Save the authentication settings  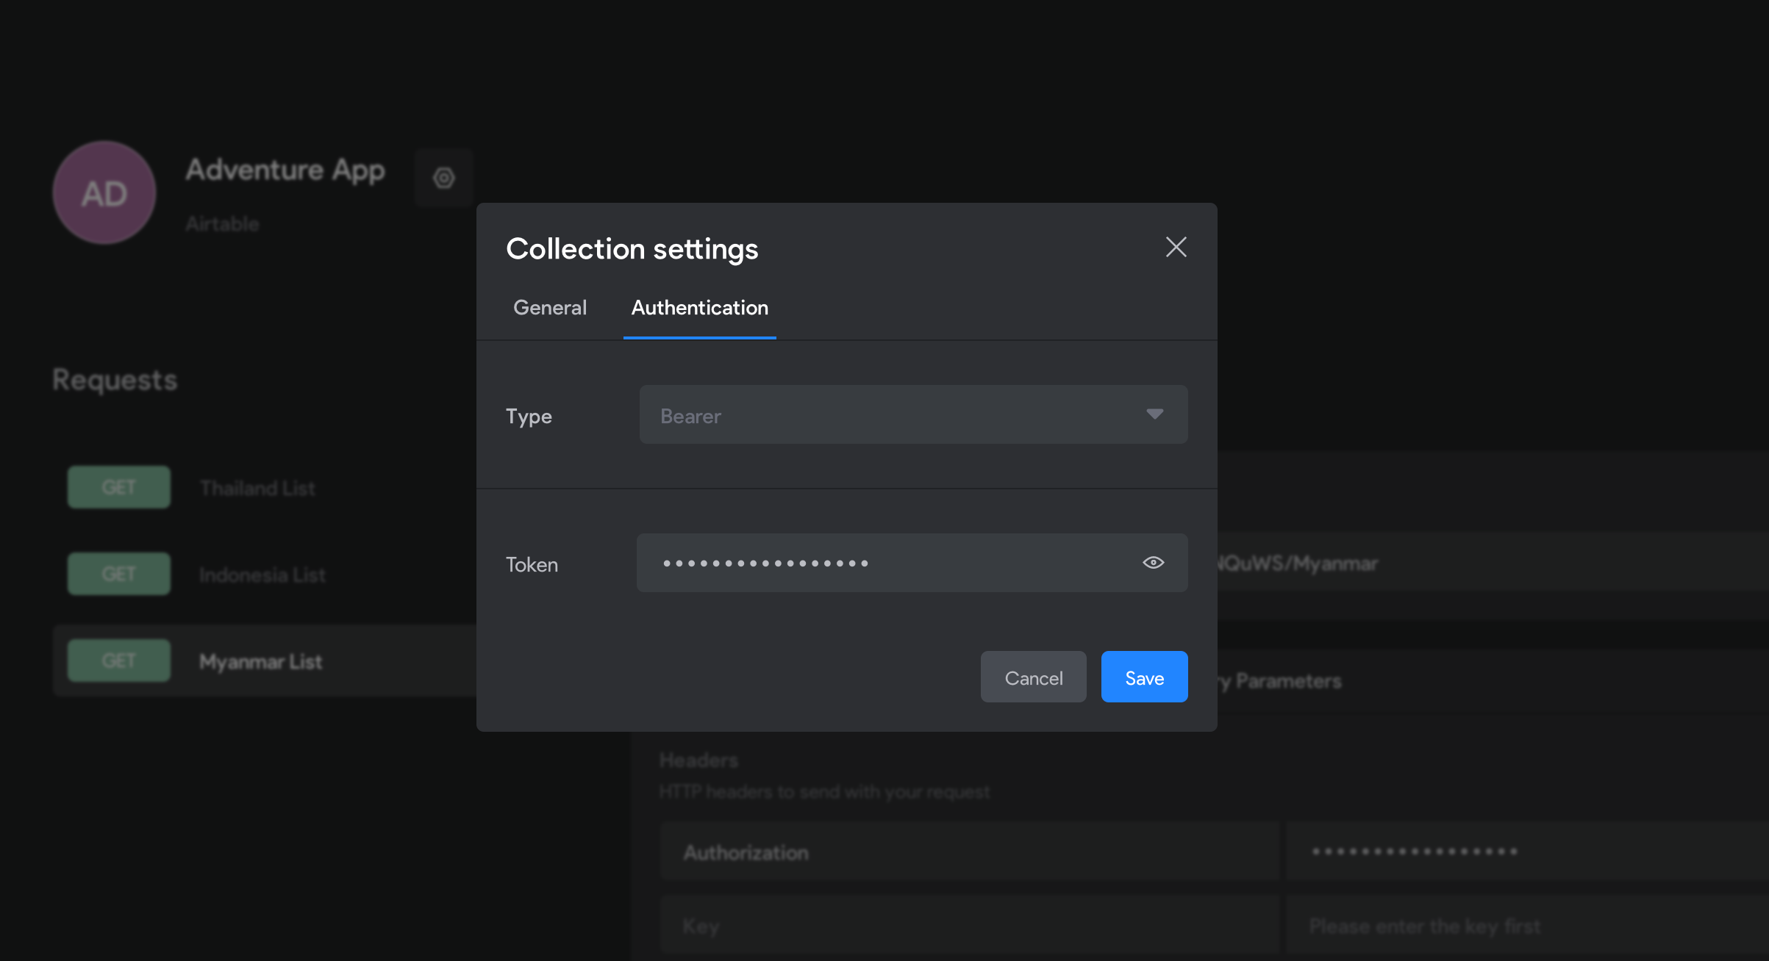[1144, 677]
